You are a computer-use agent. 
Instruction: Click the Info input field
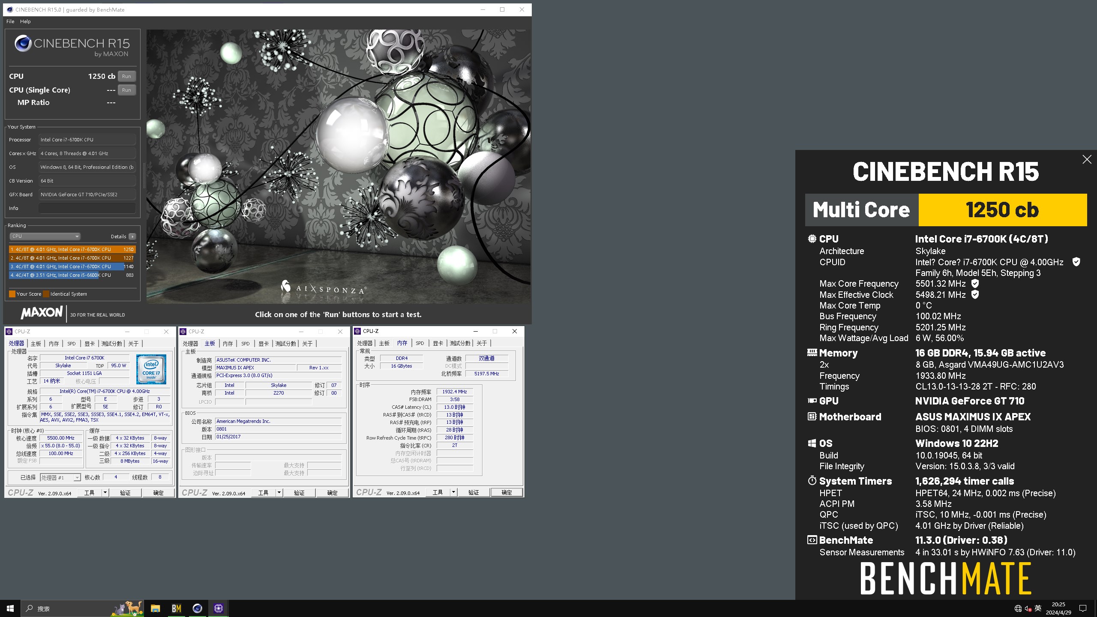[x=87, y=208]
